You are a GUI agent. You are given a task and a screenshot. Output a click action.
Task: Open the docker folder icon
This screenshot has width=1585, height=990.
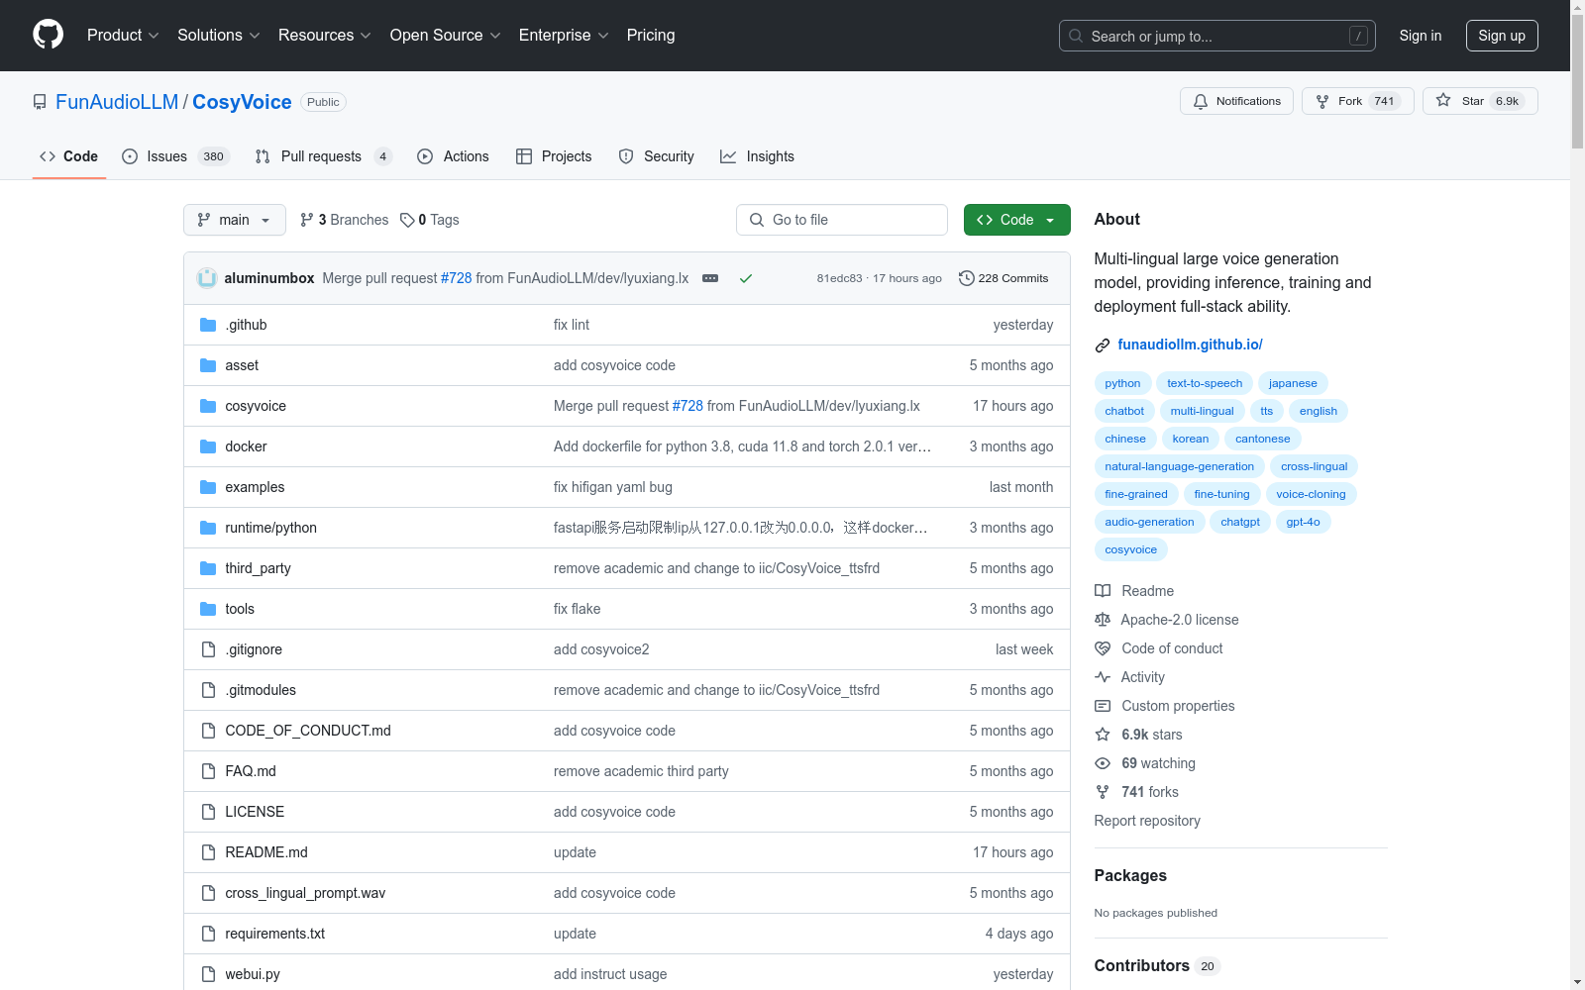(x=208, y=446)
